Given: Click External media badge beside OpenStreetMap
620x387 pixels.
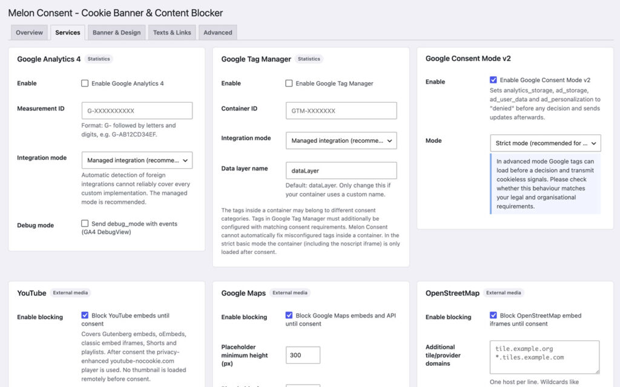Looking at the screenshot, I should [x=503, y=293].
